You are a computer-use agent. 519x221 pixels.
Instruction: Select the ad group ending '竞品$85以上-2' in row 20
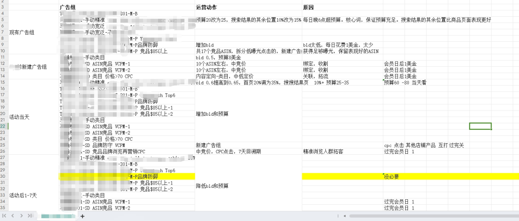coord(127,114)
